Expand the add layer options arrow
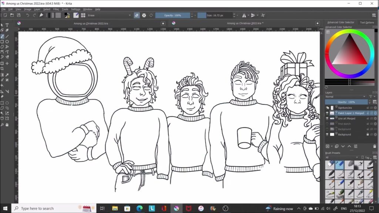This screenshot has width=379, height=213. (332, 146)
